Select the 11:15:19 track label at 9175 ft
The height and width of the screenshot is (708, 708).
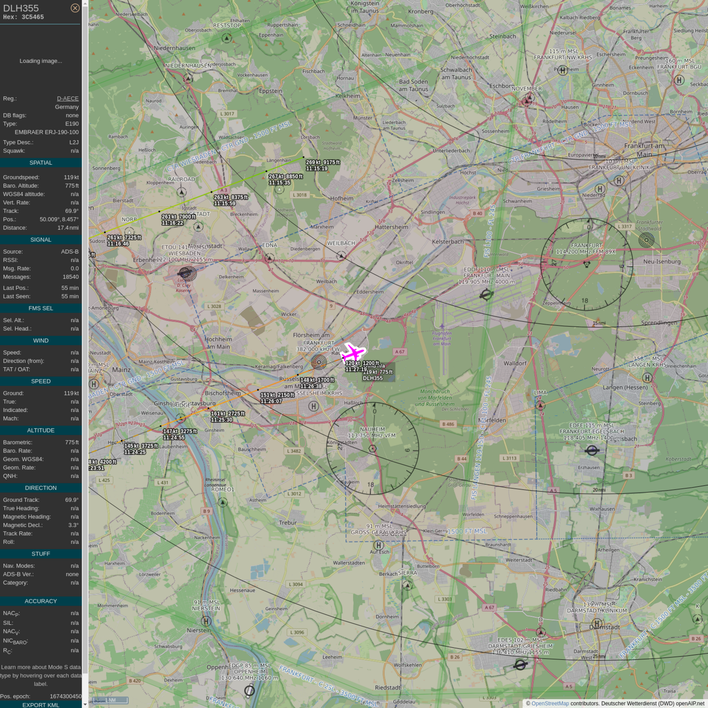coord(323,165)
